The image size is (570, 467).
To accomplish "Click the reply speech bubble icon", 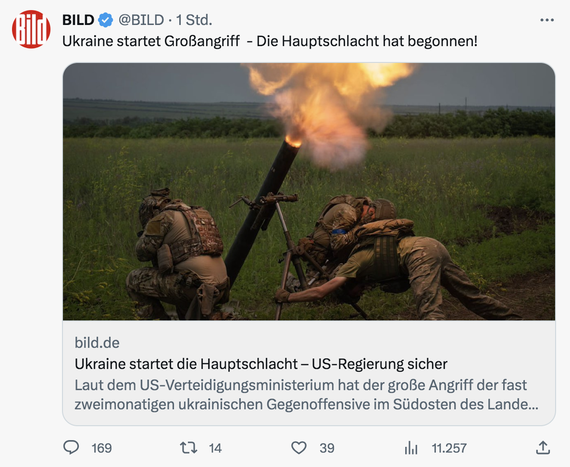I will pyautogui.click(x=71, y=447).
